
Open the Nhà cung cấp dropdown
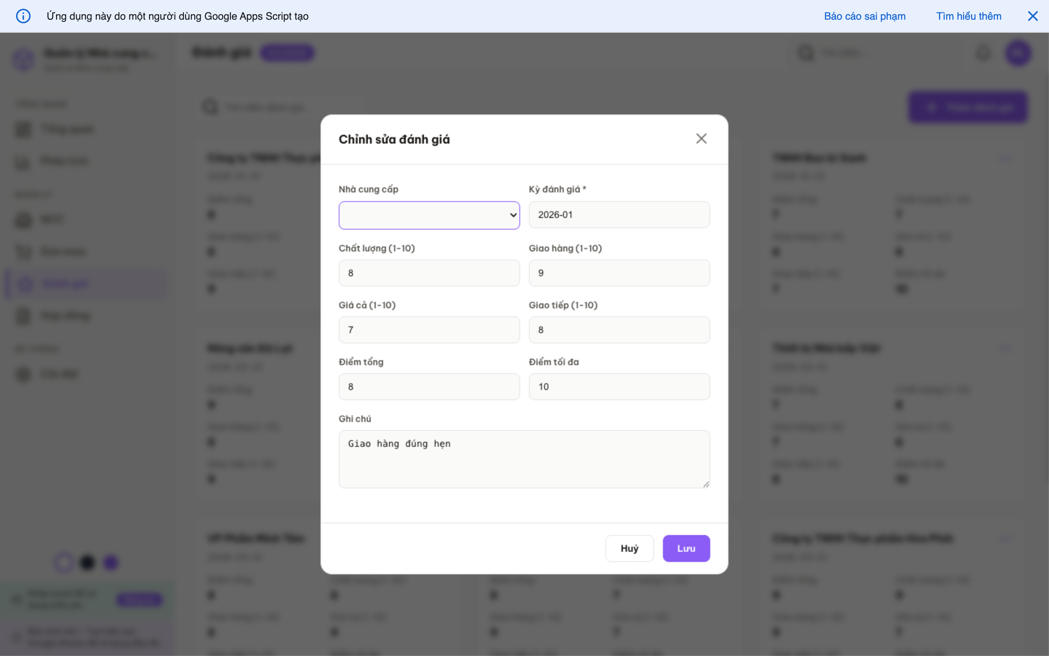428,215
